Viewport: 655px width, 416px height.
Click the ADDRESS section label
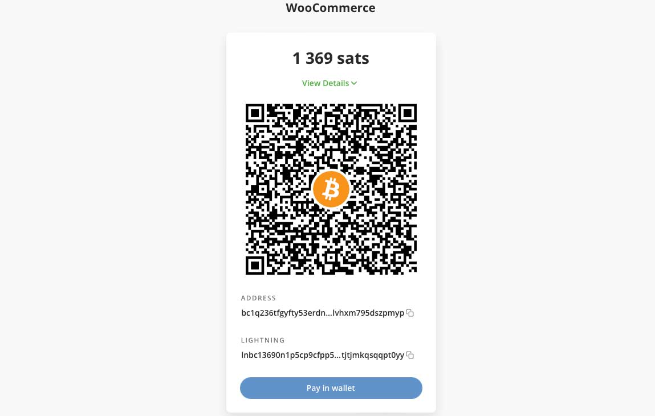coord(259,298)
